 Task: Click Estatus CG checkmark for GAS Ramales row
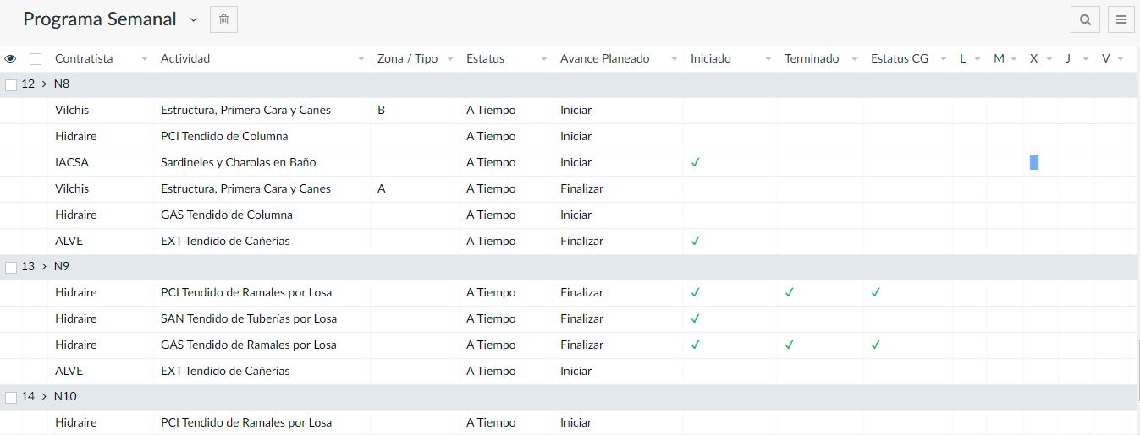point(876,345)
